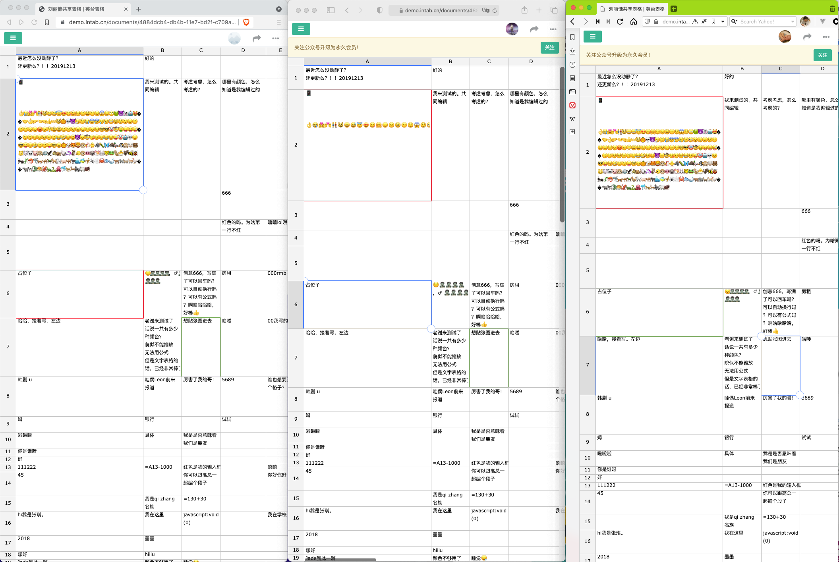Toggle Safari sidebar button
The height and width of the screenshot is (562, 839).
(331, 10)
